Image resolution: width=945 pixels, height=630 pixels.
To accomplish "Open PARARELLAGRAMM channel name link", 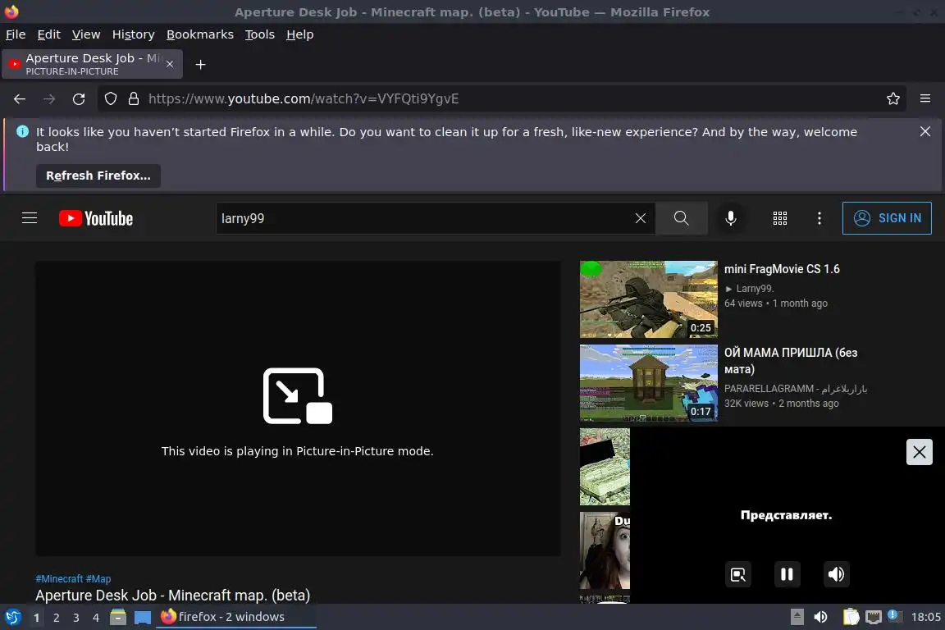I will click(796, 389).
